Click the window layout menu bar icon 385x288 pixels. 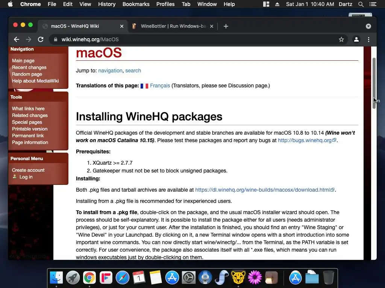[x=266, y=4]
